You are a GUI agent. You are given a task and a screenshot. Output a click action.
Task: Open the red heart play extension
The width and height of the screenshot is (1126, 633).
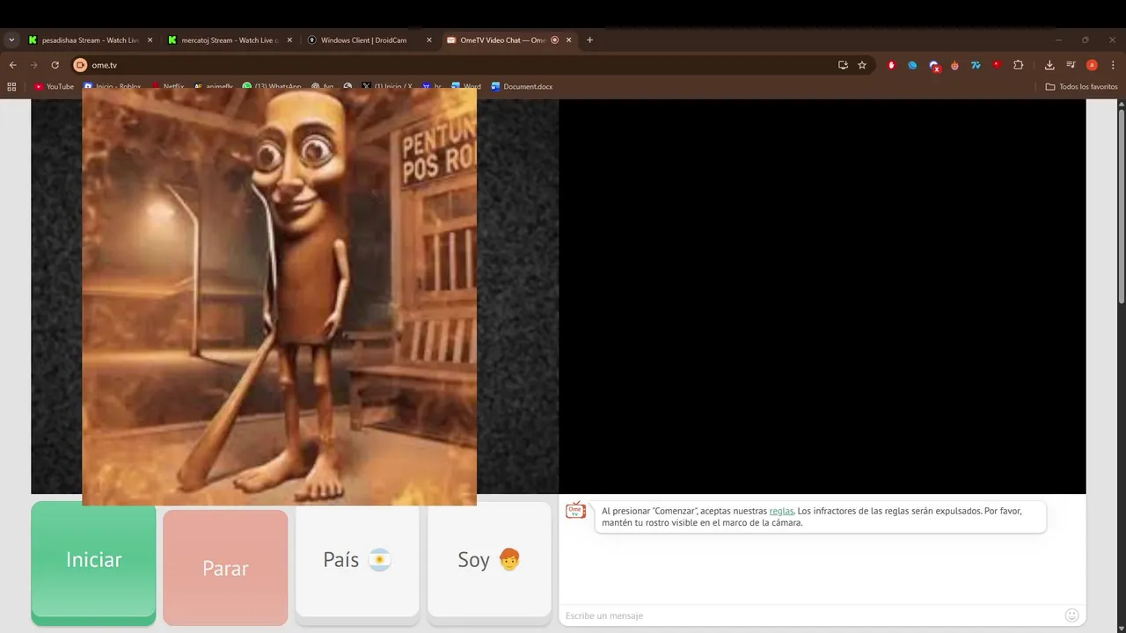[x=997, y=65]
